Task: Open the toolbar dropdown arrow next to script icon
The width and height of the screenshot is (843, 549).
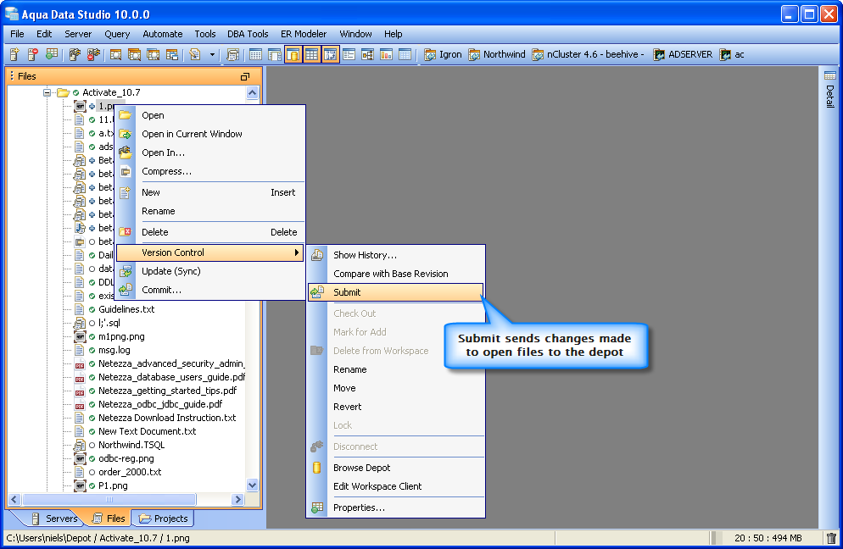Action: [x=212, y=54]
